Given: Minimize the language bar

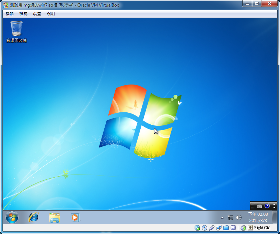Looking at the screenshot, I should coord(274,204).
